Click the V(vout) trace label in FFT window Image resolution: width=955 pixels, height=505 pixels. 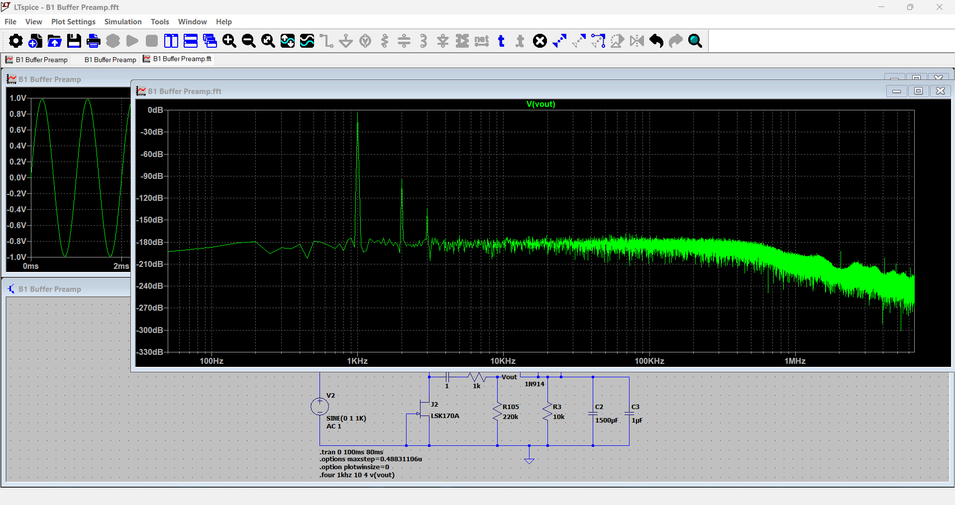pyautogui.click(x=541, y=104)
